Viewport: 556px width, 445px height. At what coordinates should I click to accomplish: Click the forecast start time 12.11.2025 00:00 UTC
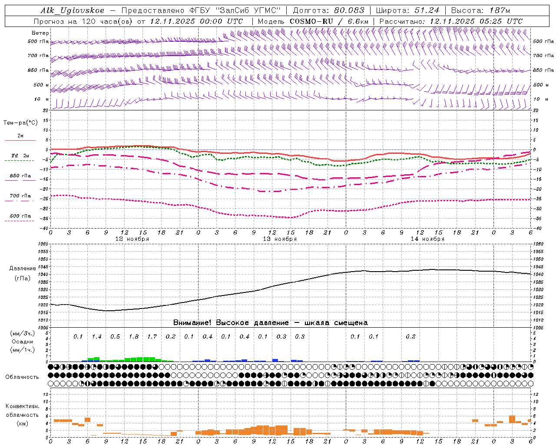click(x=196, y=21)
